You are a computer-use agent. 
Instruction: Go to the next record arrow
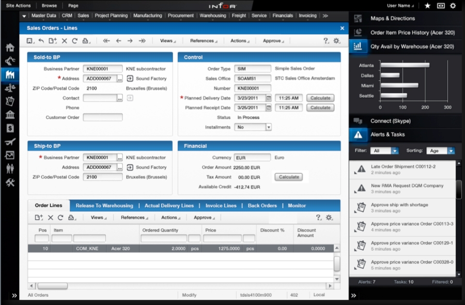click(x=130, y=41)
